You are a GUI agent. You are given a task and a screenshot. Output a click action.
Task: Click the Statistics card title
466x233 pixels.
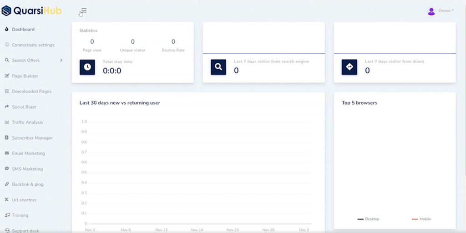[88, 30]
